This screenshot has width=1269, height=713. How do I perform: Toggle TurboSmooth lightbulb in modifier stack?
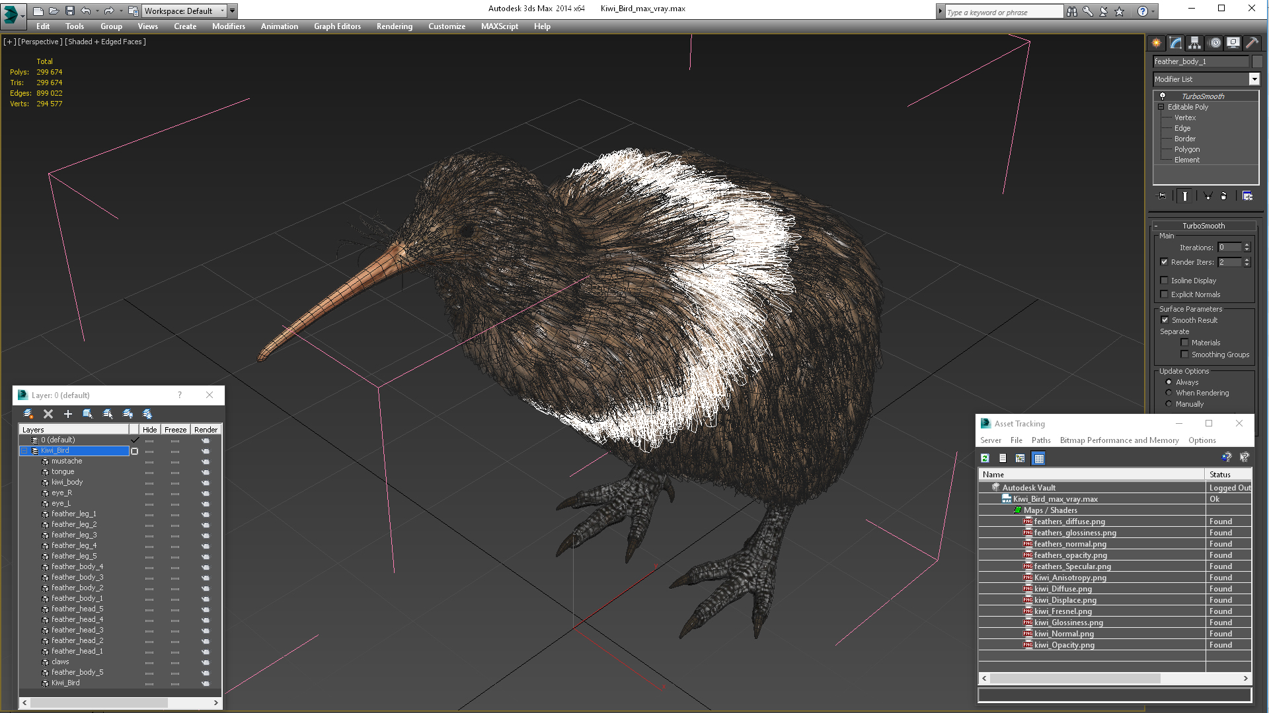pyautogui.click(x=1163, y=96)
